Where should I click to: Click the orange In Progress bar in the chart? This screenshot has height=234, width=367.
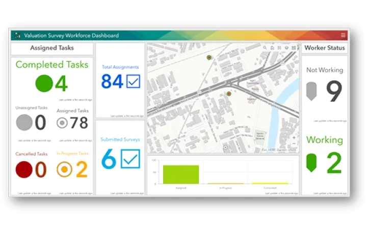[225, 183]
